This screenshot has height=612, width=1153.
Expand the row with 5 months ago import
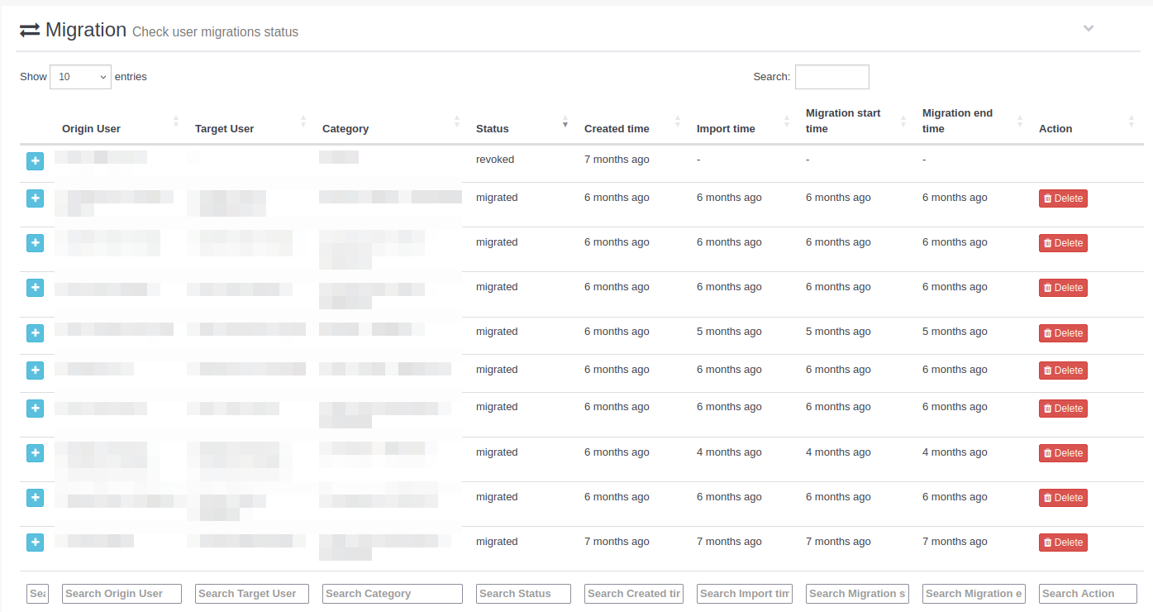pos(35,332)
